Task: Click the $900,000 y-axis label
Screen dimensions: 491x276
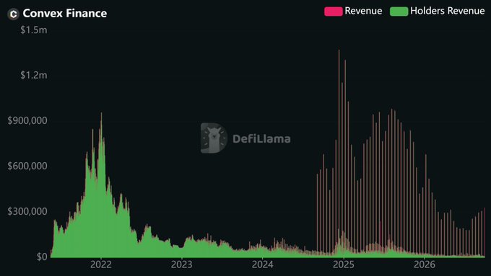Action: pos(27,120)
